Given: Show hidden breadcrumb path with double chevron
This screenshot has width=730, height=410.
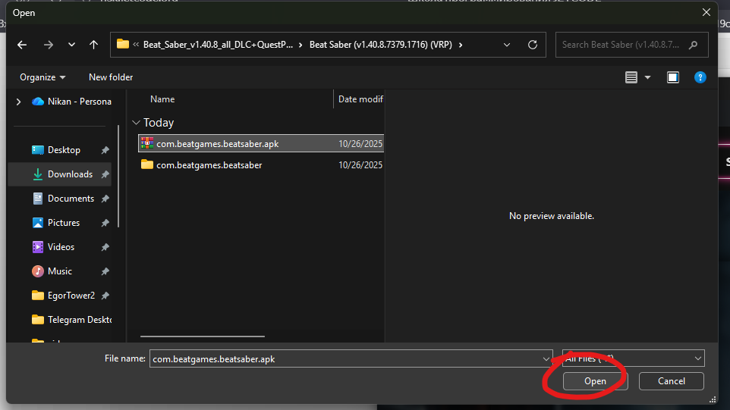Looking at the screenshot, I should point(136,45).
